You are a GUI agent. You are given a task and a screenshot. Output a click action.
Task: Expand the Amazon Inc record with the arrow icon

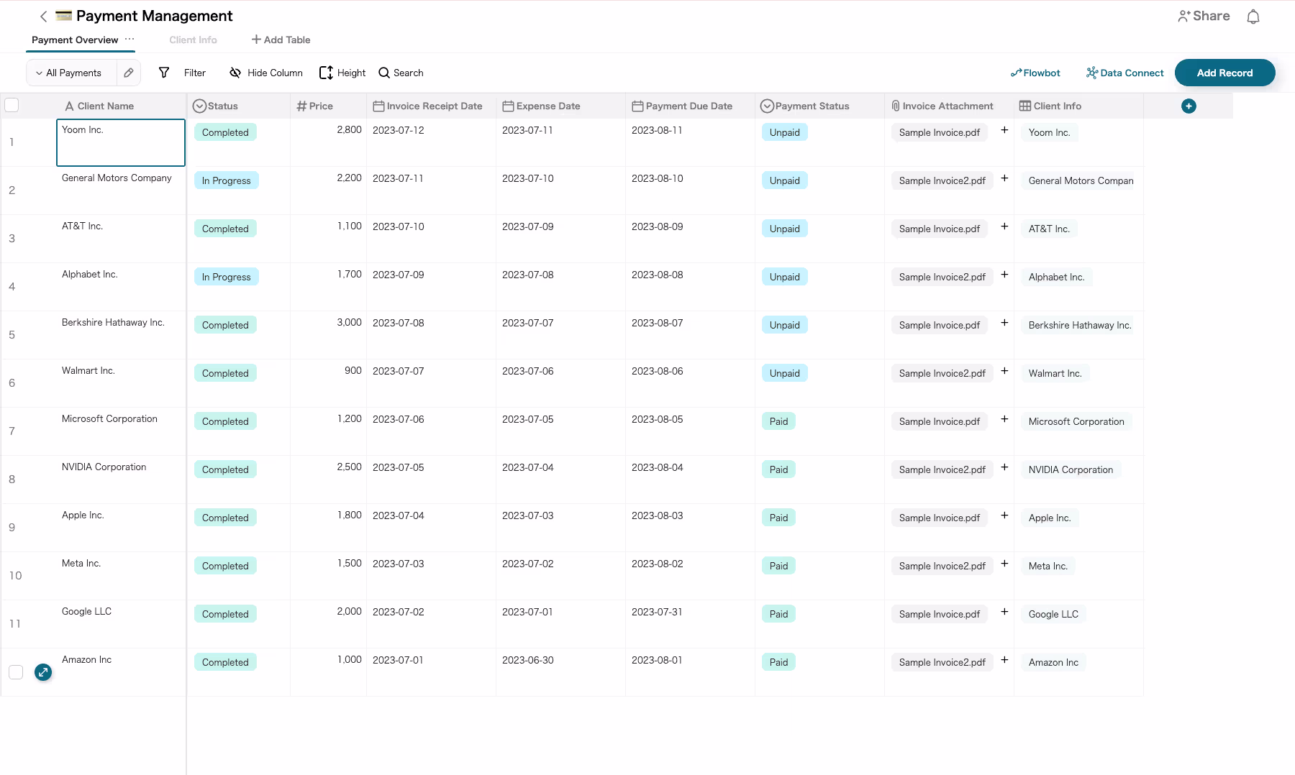(42, 672)
